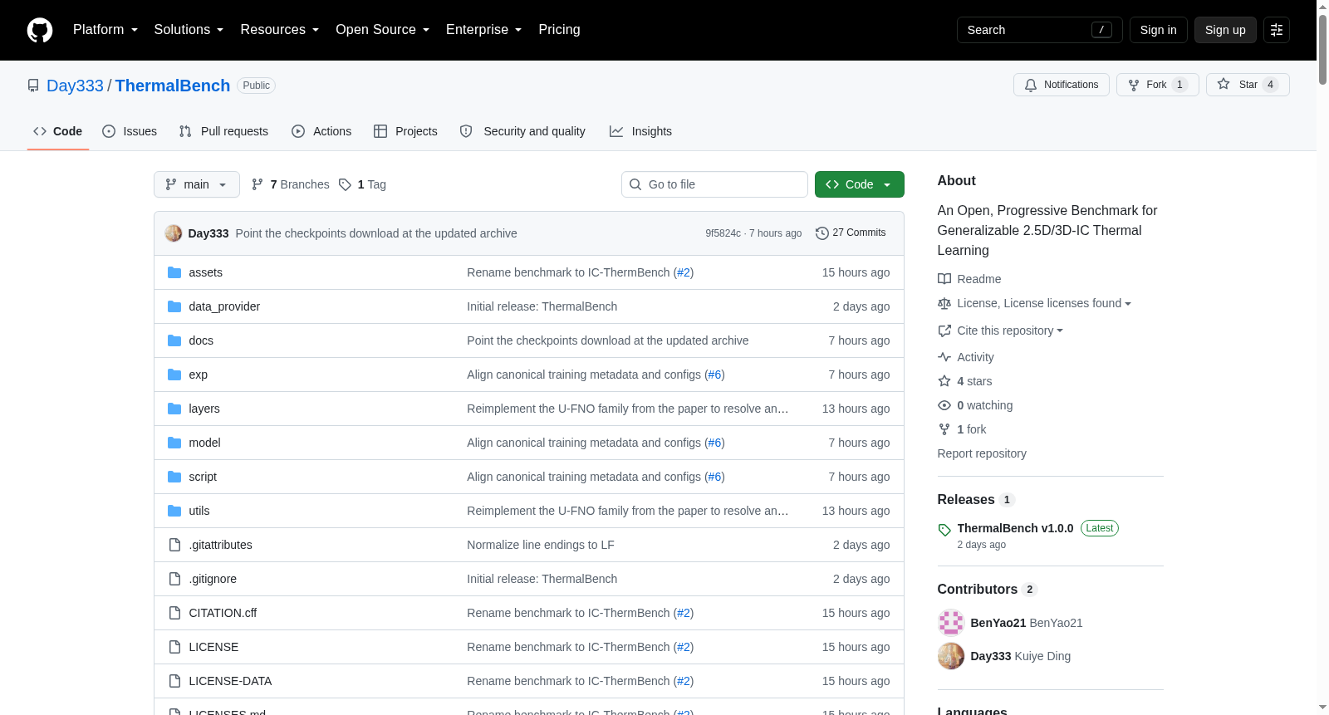The width and height of the screenshot is (1329, 715).
Task: Open the model folder icon
Action: click(174, 443)
